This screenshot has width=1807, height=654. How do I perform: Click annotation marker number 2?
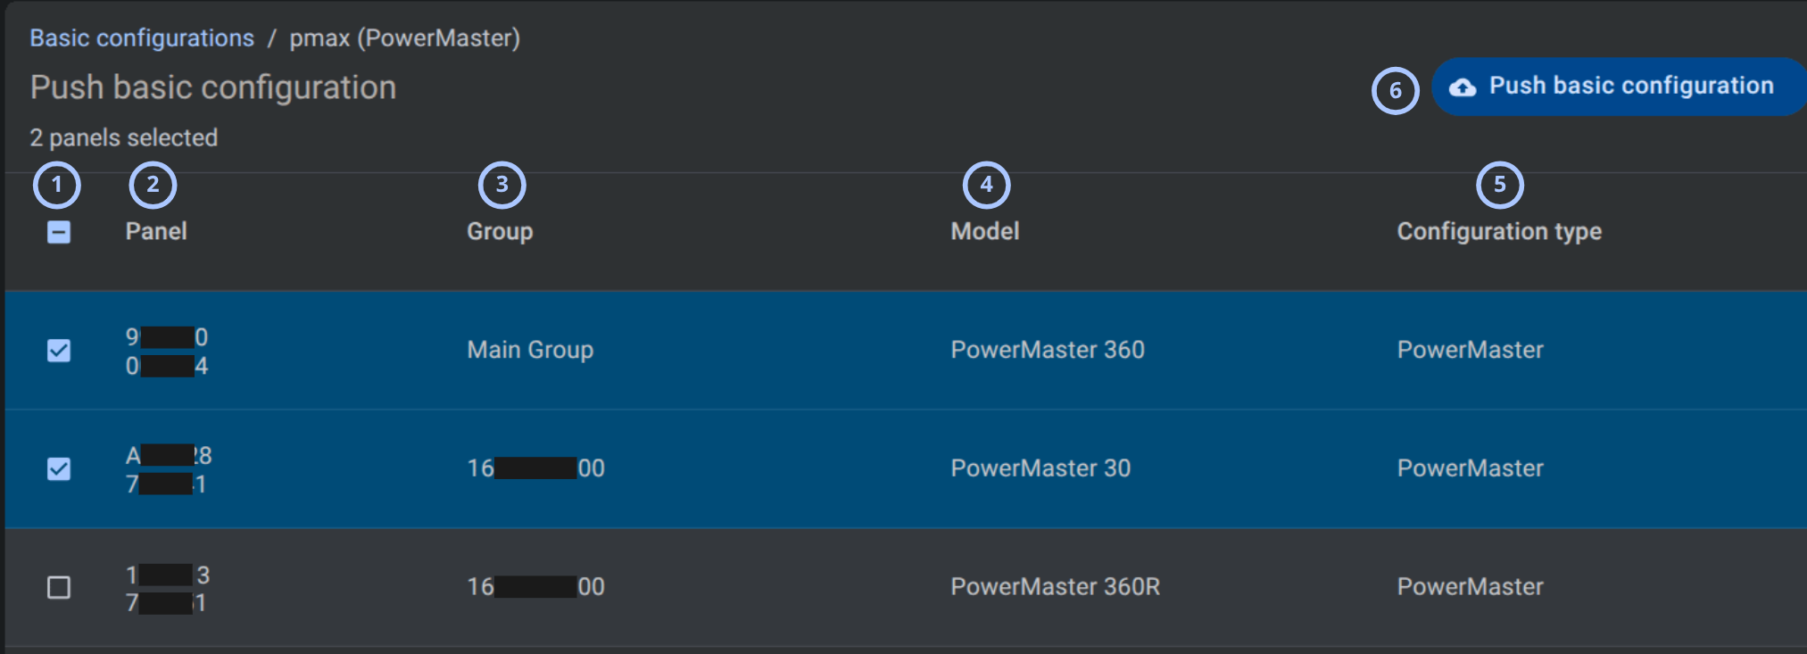tap(153, 186)
